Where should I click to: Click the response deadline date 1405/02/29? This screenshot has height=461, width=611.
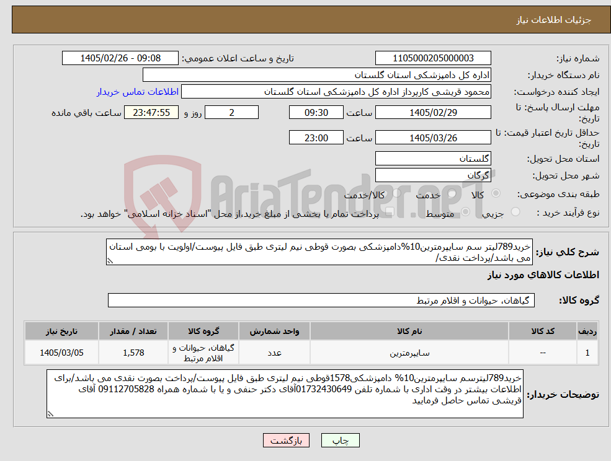coord(433,113)
